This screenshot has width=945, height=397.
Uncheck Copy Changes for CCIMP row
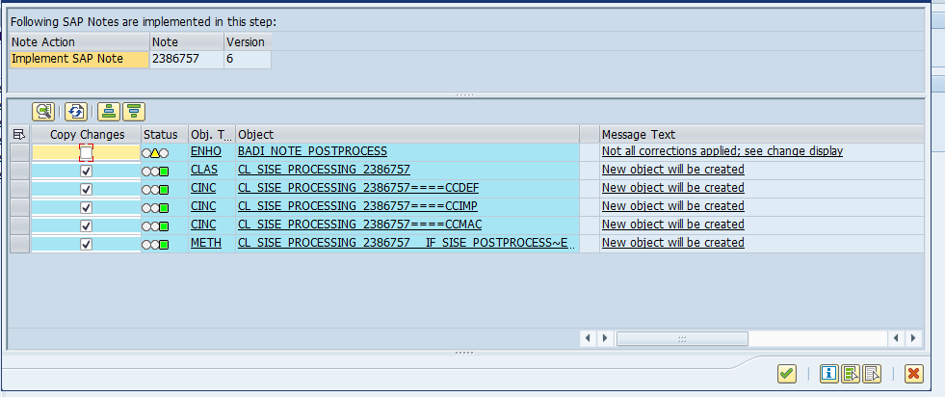pos(86,207)
